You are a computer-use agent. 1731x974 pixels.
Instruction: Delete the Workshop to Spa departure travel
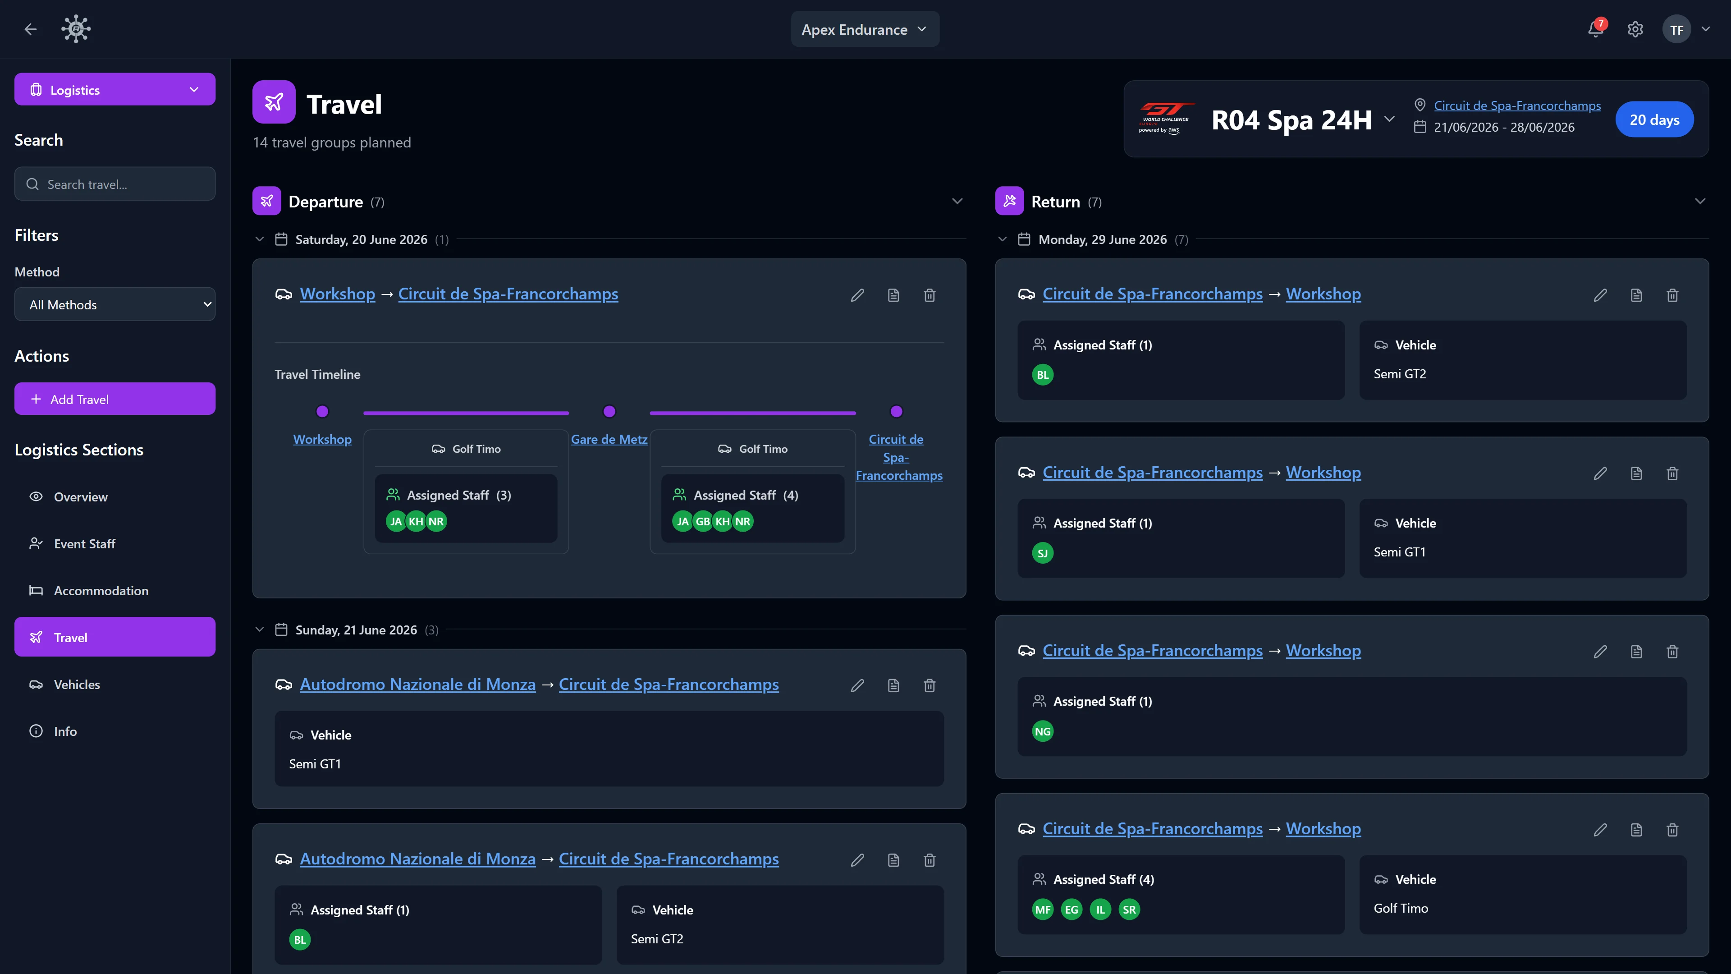click(930, 295)
